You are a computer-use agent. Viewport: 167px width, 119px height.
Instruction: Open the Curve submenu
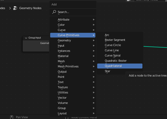pyautogui.click(x=73, y=30)
